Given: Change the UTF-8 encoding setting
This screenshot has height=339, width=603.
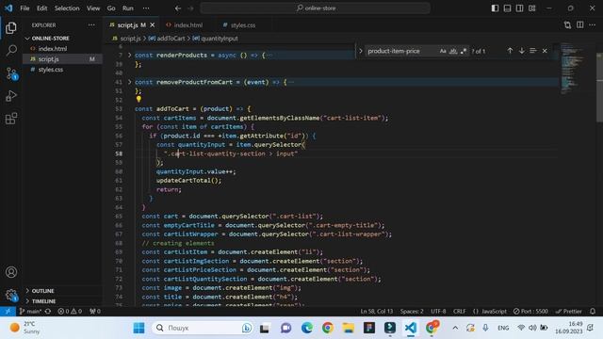Looking at the screenshot, I should (438, 312).
